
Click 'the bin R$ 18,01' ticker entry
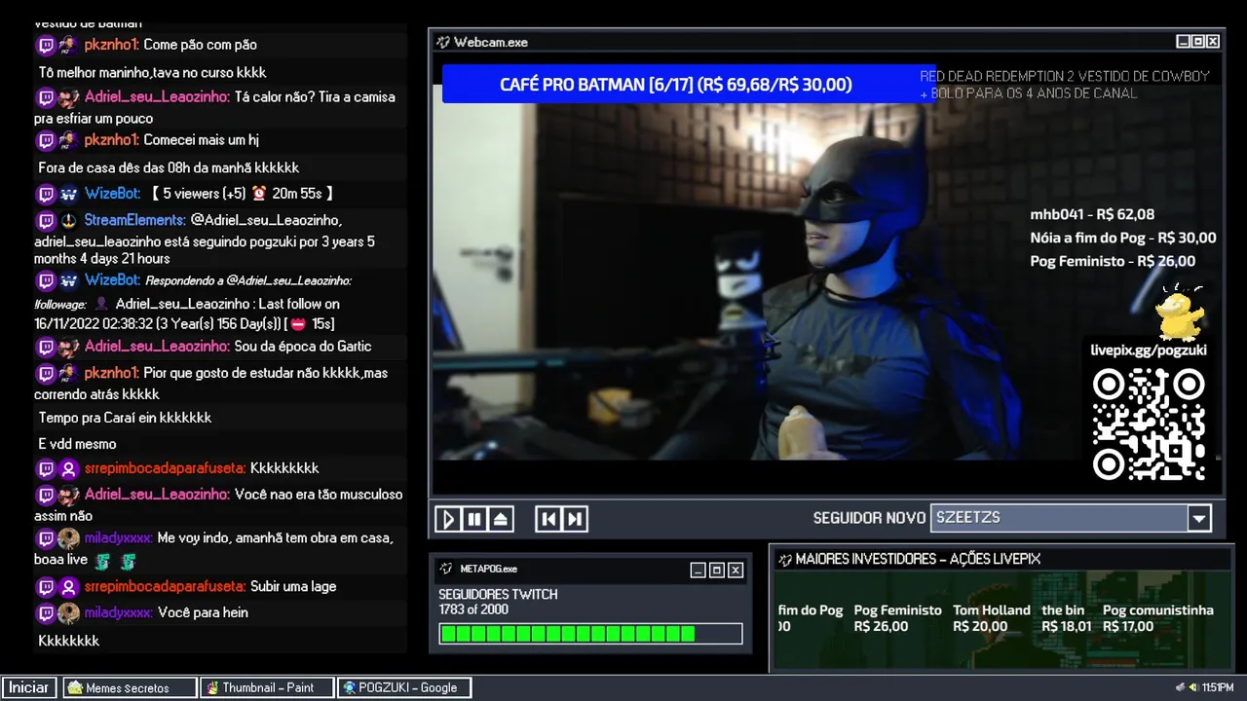[x=1067, y=618]
